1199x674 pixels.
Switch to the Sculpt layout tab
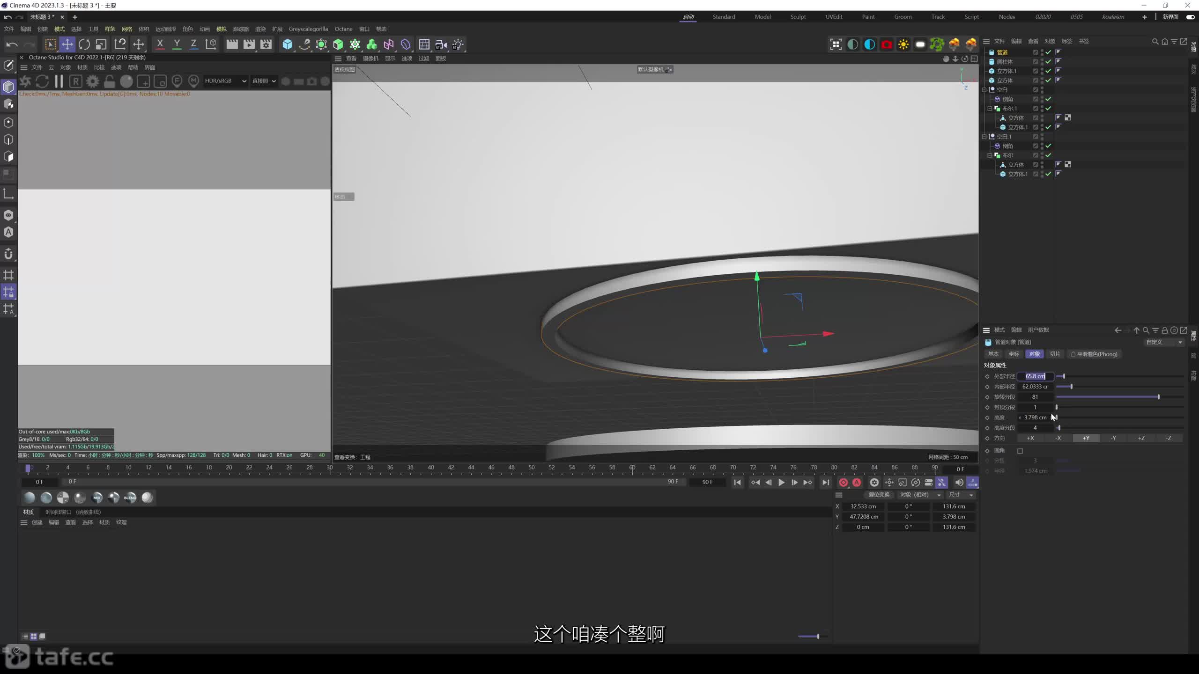click(798, 17)
